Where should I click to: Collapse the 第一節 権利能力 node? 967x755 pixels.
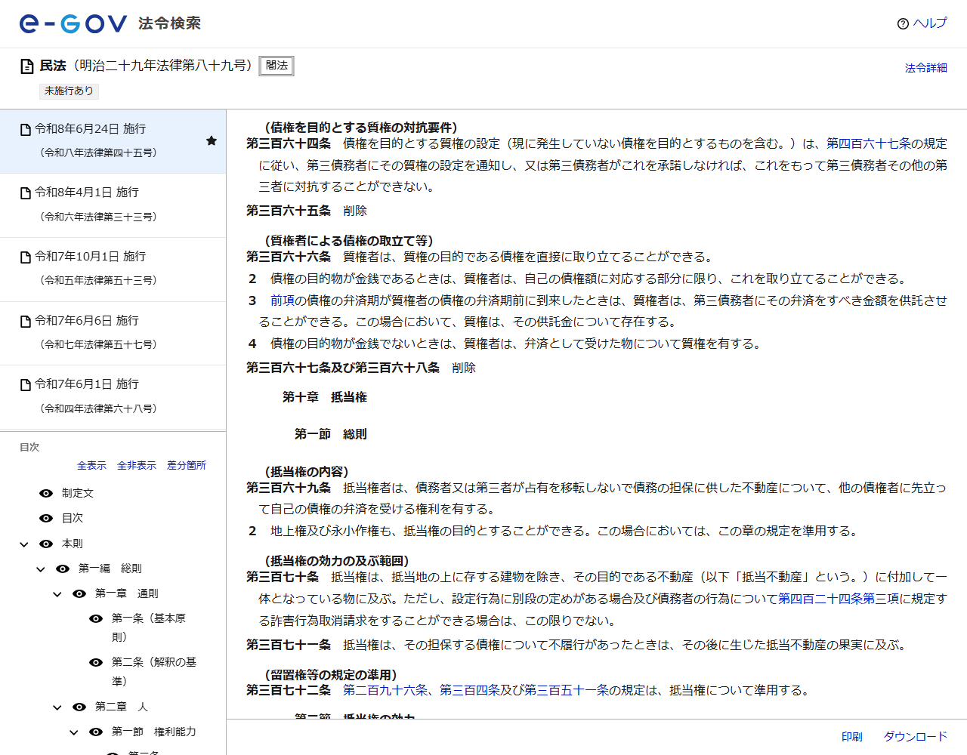click(74, 732)
